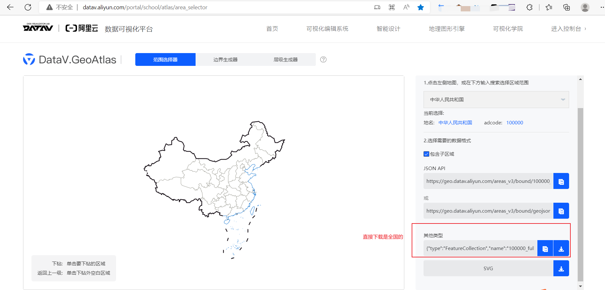Viewport: 605px width, 290px height.
Task: Download the SVG map file
Action: (x=561, y=269)
